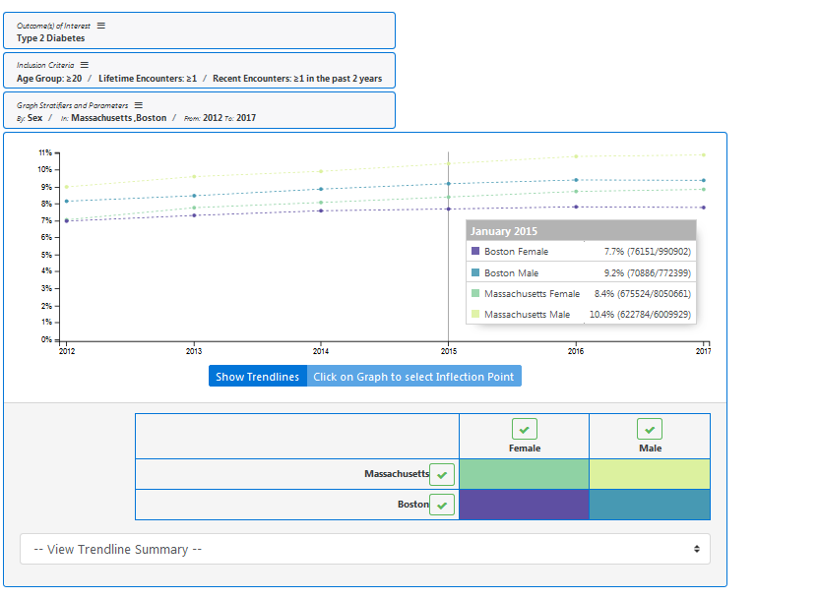This screenshot has height=598, width=819.
Task: Click the 'Click on Graph to select Inflection Point' button
Action: point(413,377)
